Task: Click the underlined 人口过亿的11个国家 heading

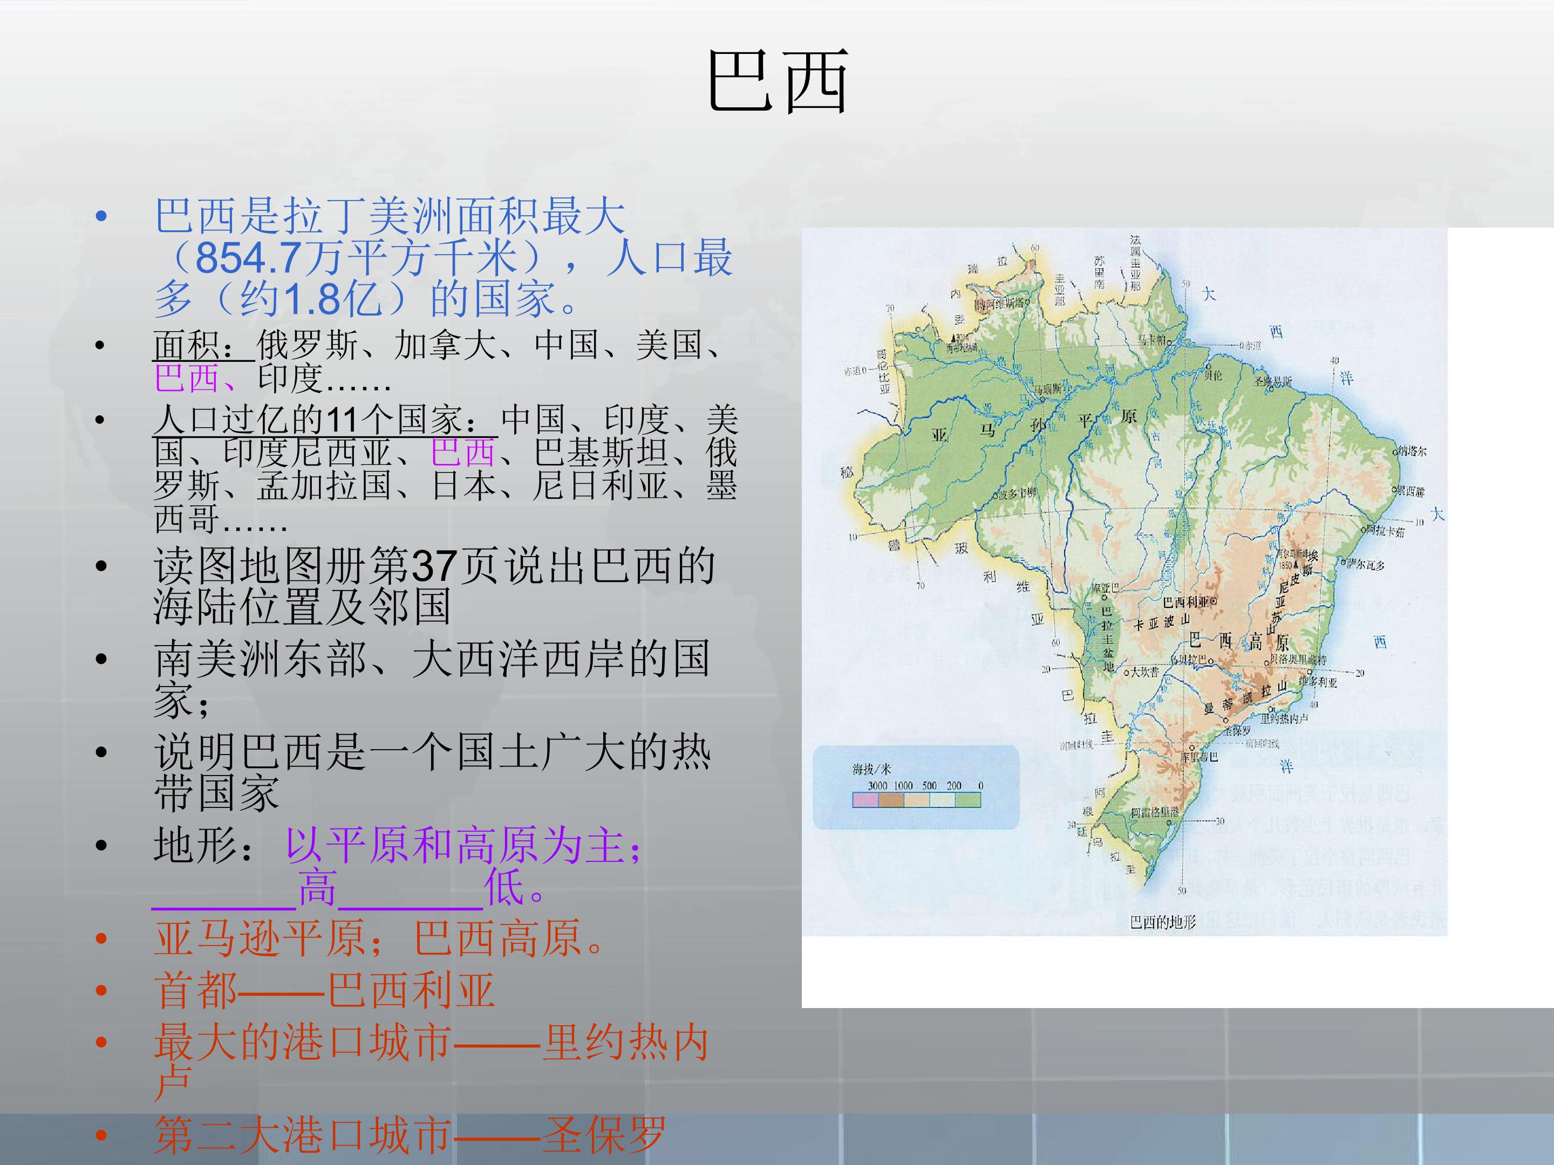Action: point(325,420)
